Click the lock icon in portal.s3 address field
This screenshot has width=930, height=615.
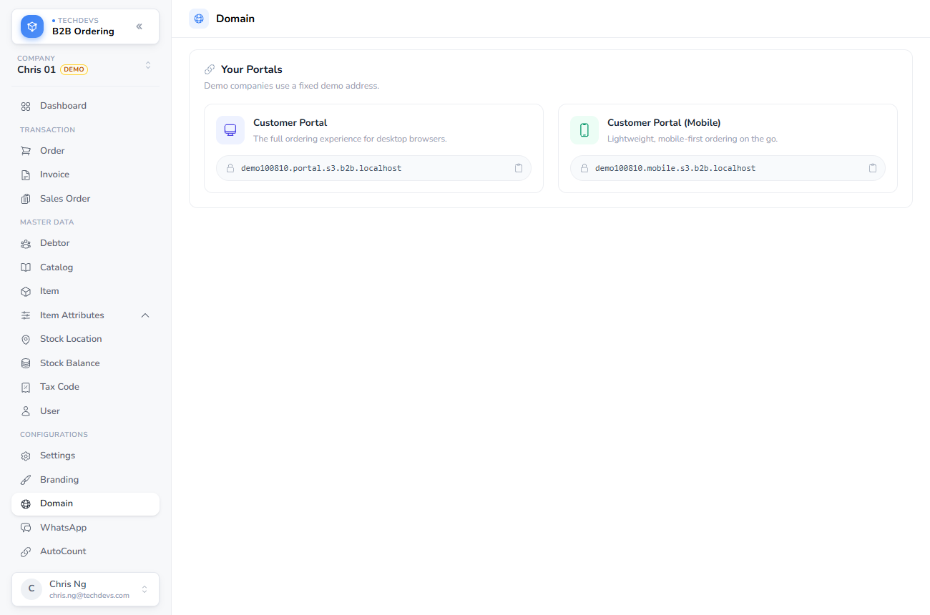click(x=230, y=168)
